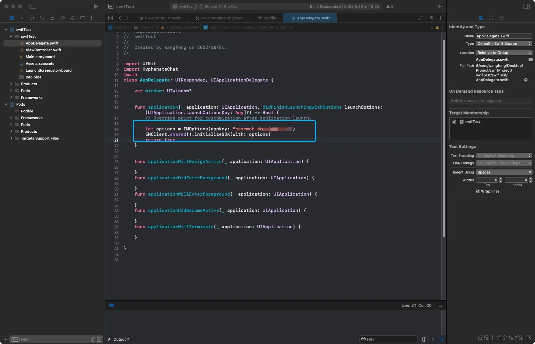Open the Find navigator magnifier icon

[x=42, y=18]
